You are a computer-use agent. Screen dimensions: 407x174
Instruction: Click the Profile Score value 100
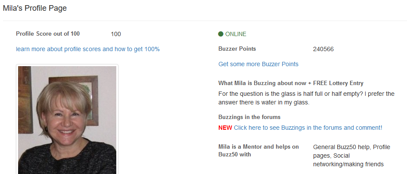point(116,34)
